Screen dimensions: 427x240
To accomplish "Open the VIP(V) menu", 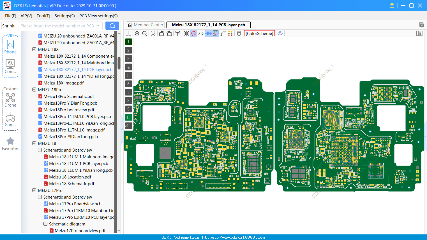I will pyautogui.click(x=26, y=16).
